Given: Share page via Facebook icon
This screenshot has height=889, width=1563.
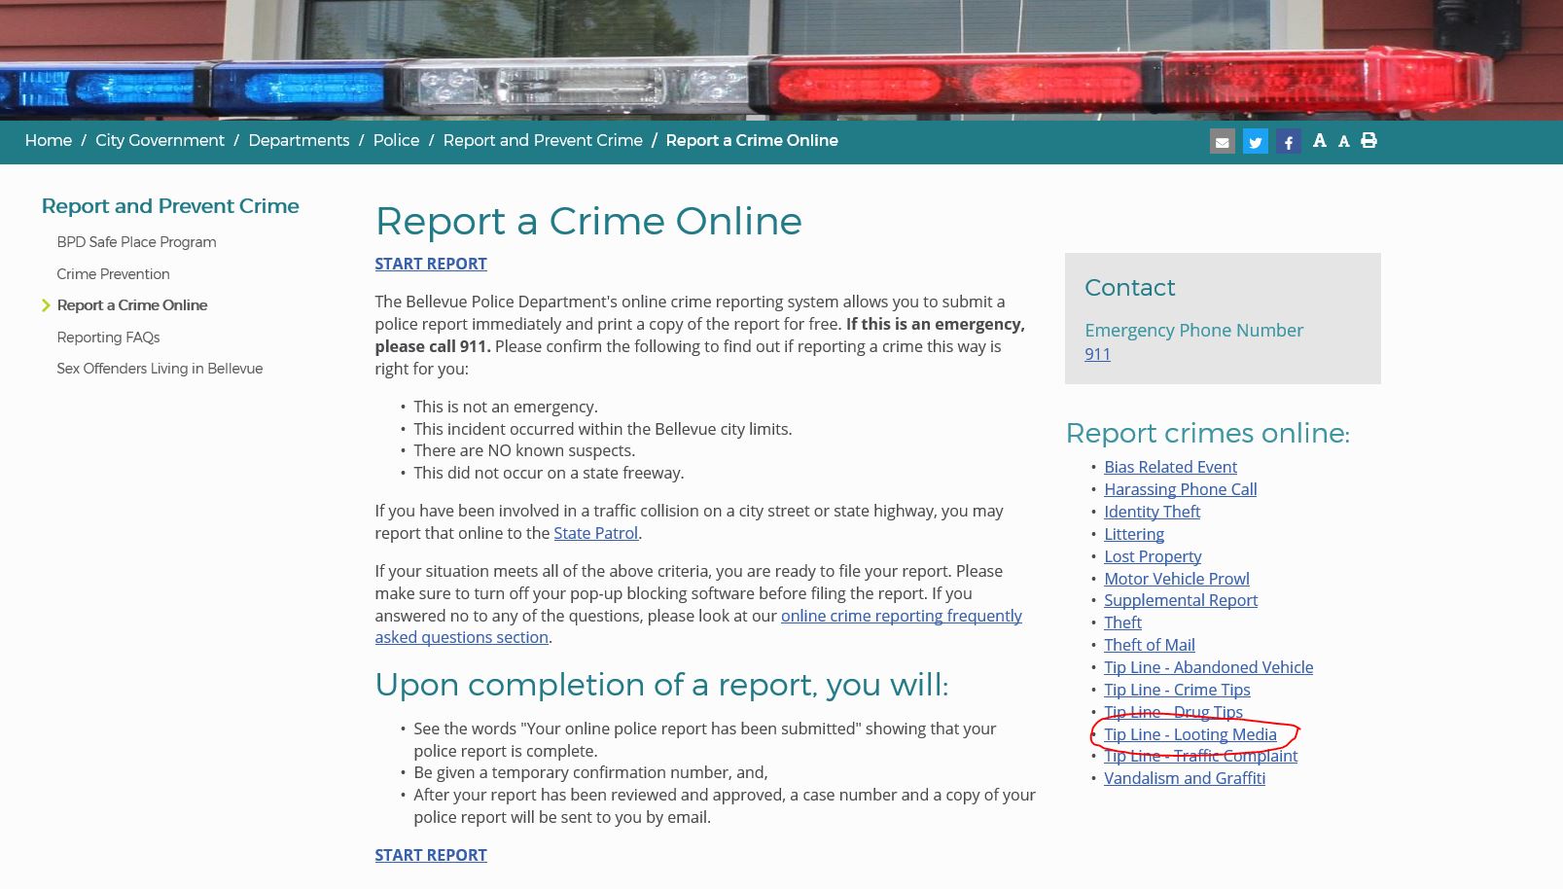Looking at the screenshot, I should coord(1288,142).
